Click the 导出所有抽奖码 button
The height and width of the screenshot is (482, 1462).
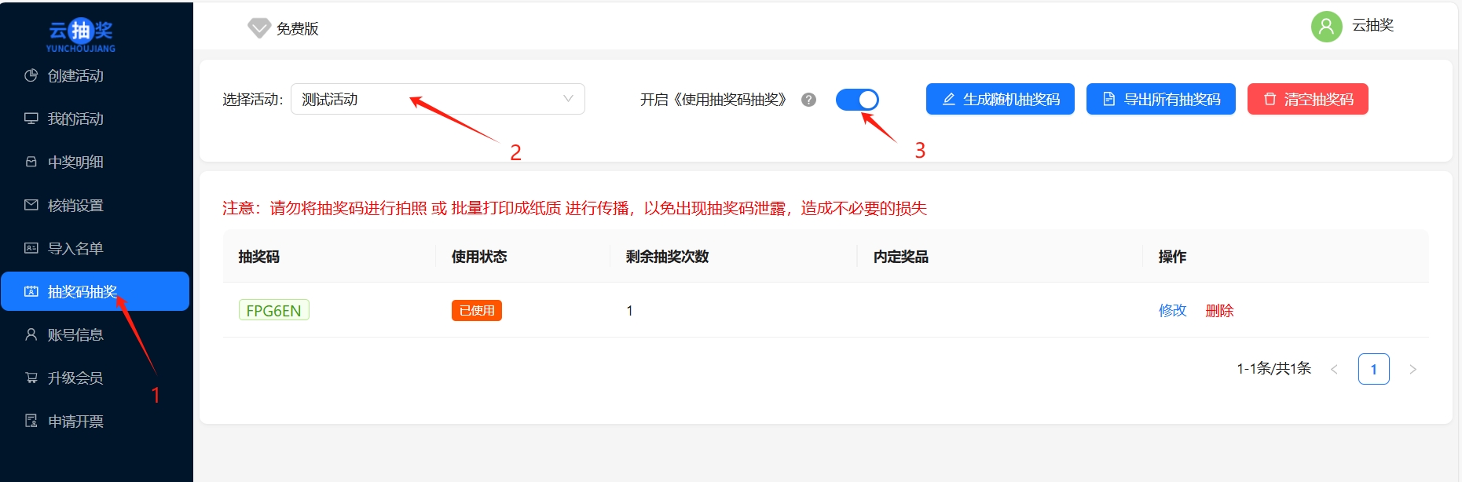pyautogui.click(x=1161, y=99)
